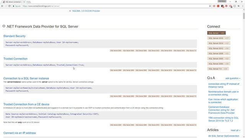This screenshot has height=138, width=245.
Task: Click the scrollbar down arrow
Action: click(244, 137)
